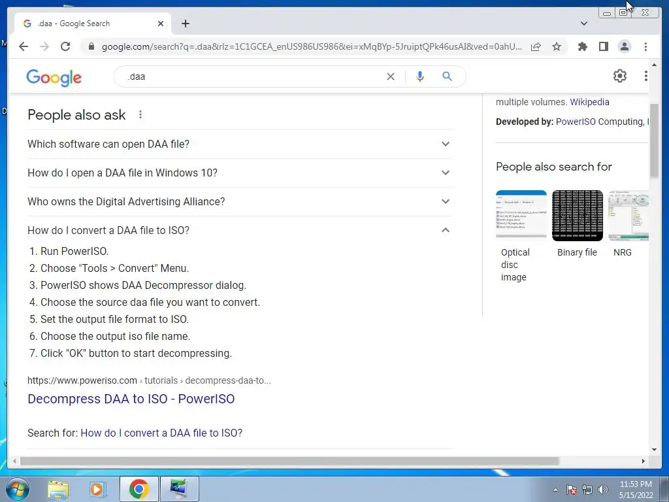
Task: Click the forward navigation arrow
Action: click(44, 46)
